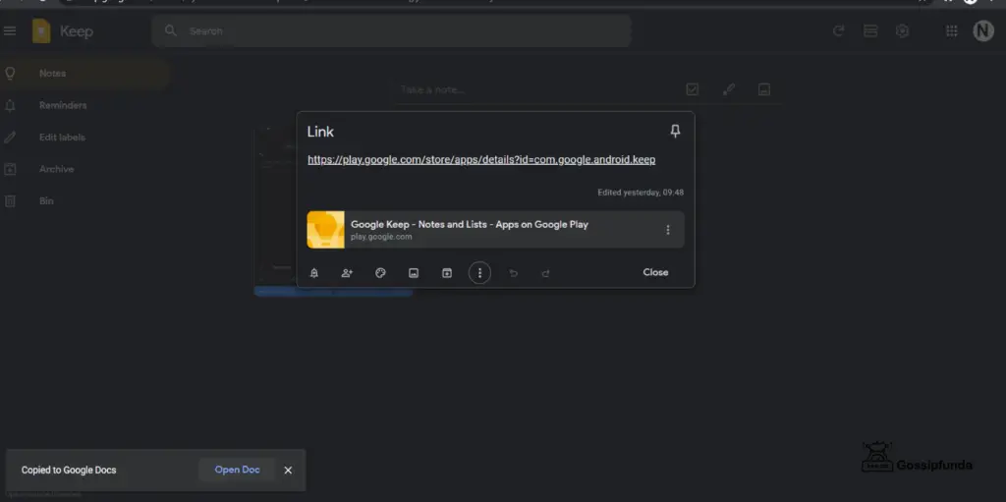Create a new note with image
Image resolution: width=1006 pixels, height=502 pixels.
(764, 89)
